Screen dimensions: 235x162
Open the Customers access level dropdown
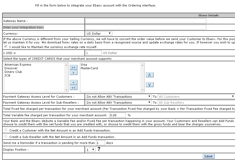click(x=119, y=97)
